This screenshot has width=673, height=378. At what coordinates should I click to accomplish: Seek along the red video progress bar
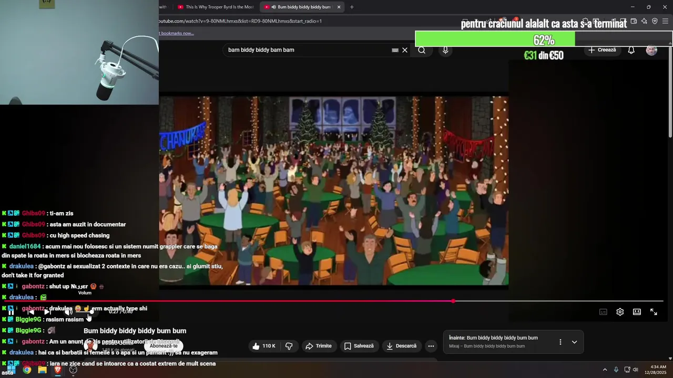pos(333,301)
